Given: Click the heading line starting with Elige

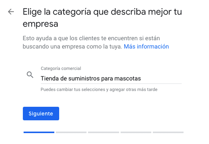Looking at the screenshot, I should [x=102, y=12].
